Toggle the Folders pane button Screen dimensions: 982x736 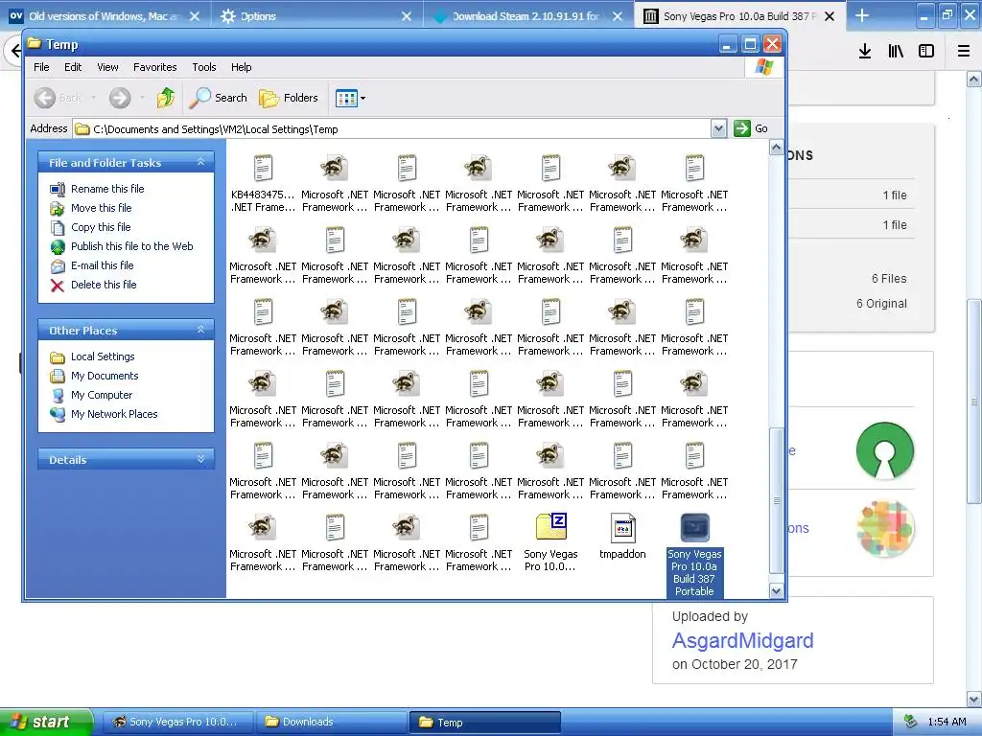[289, 98]
